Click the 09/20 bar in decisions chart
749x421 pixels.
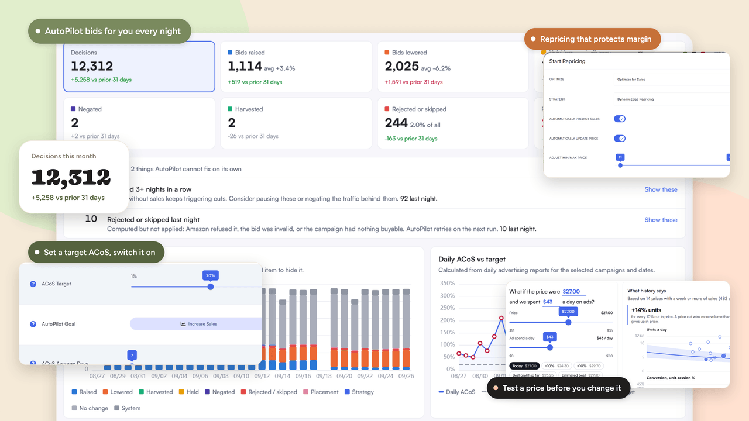(345, 329)
